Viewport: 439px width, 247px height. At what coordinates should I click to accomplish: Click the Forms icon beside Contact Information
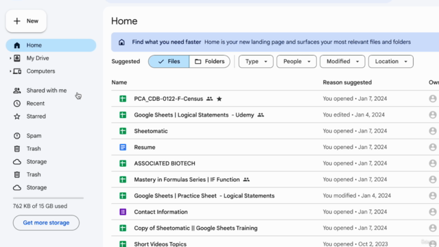(123, 212)
